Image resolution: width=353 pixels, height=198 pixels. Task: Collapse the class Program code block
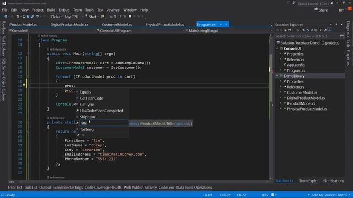coord(28,40)
